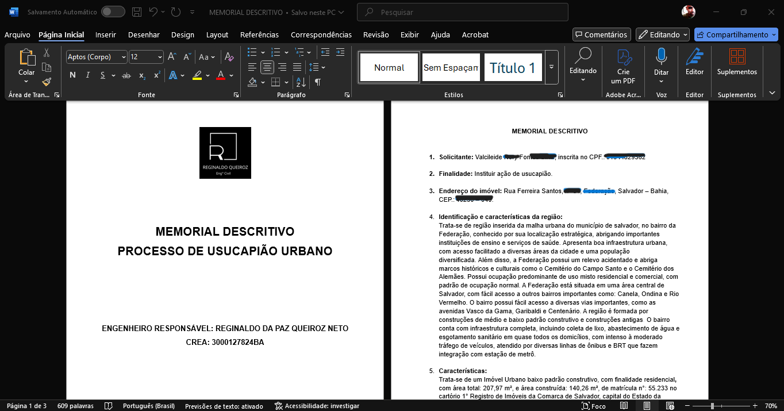The width and height of the screenshot is (784, 411).
Task: Open the Editor pen icon
Action: point(694,57)
